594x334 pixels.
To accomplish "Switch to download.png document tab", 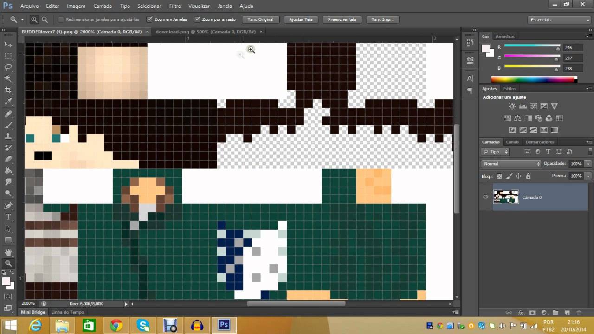I will [206, 32].
